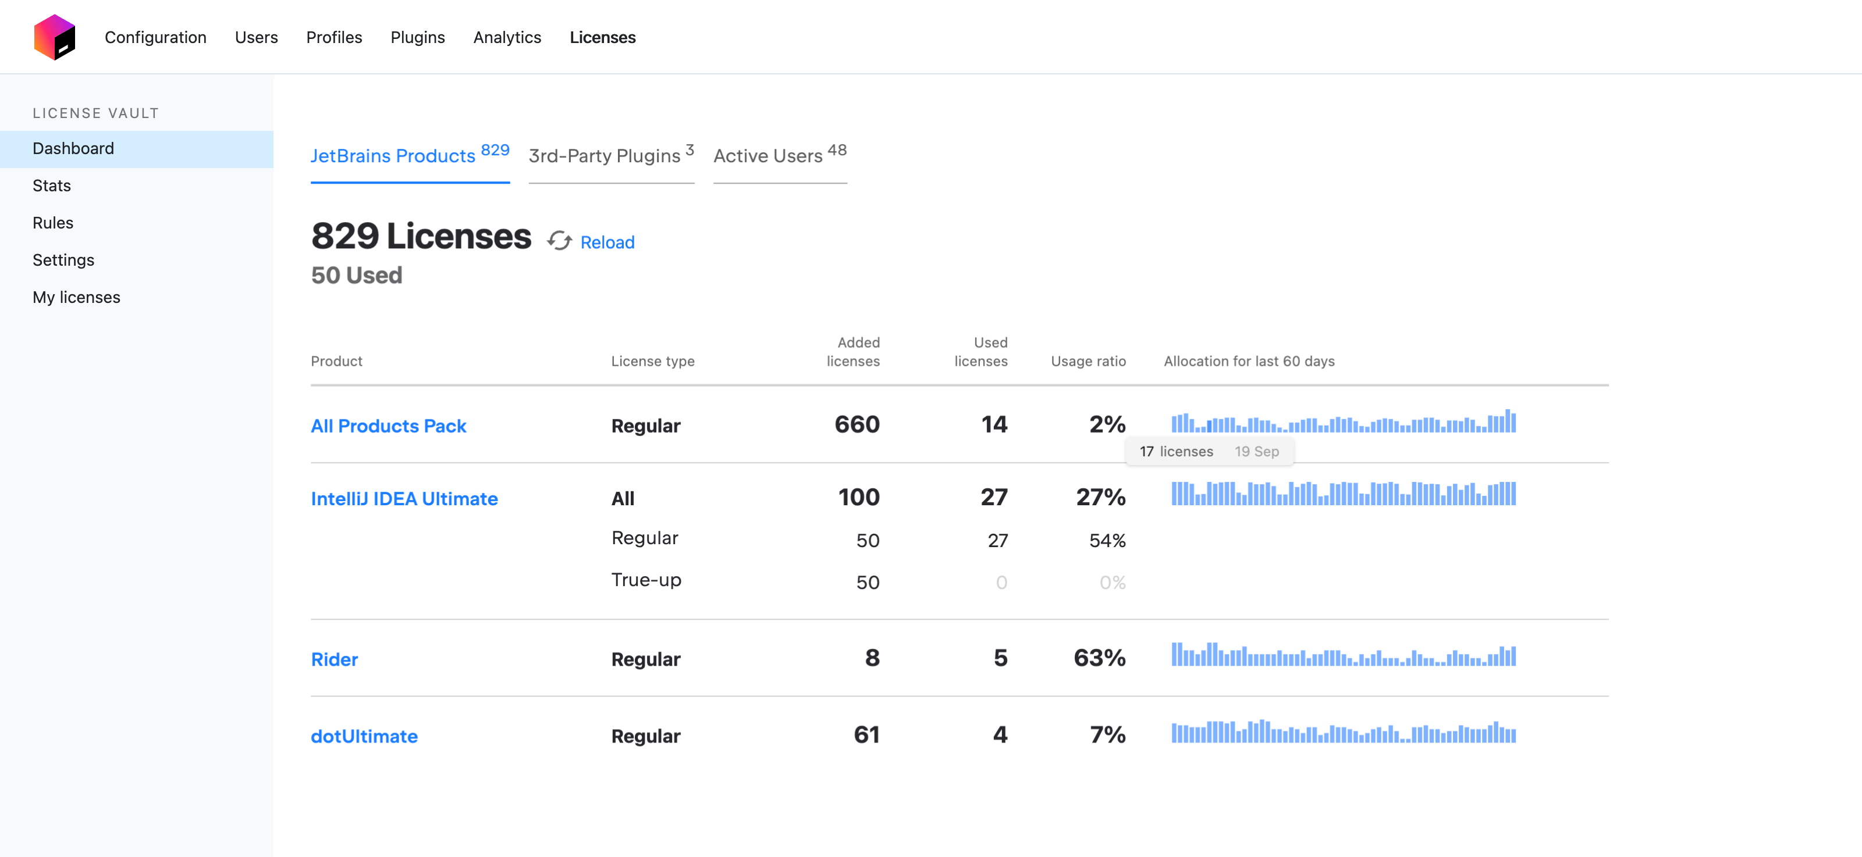Image resolution: width=1862 pixels, height=857 pixels.
Task: Click IntelliJ IDEA Ultimate allocation bar chart
Action: tap(1344, 493)
